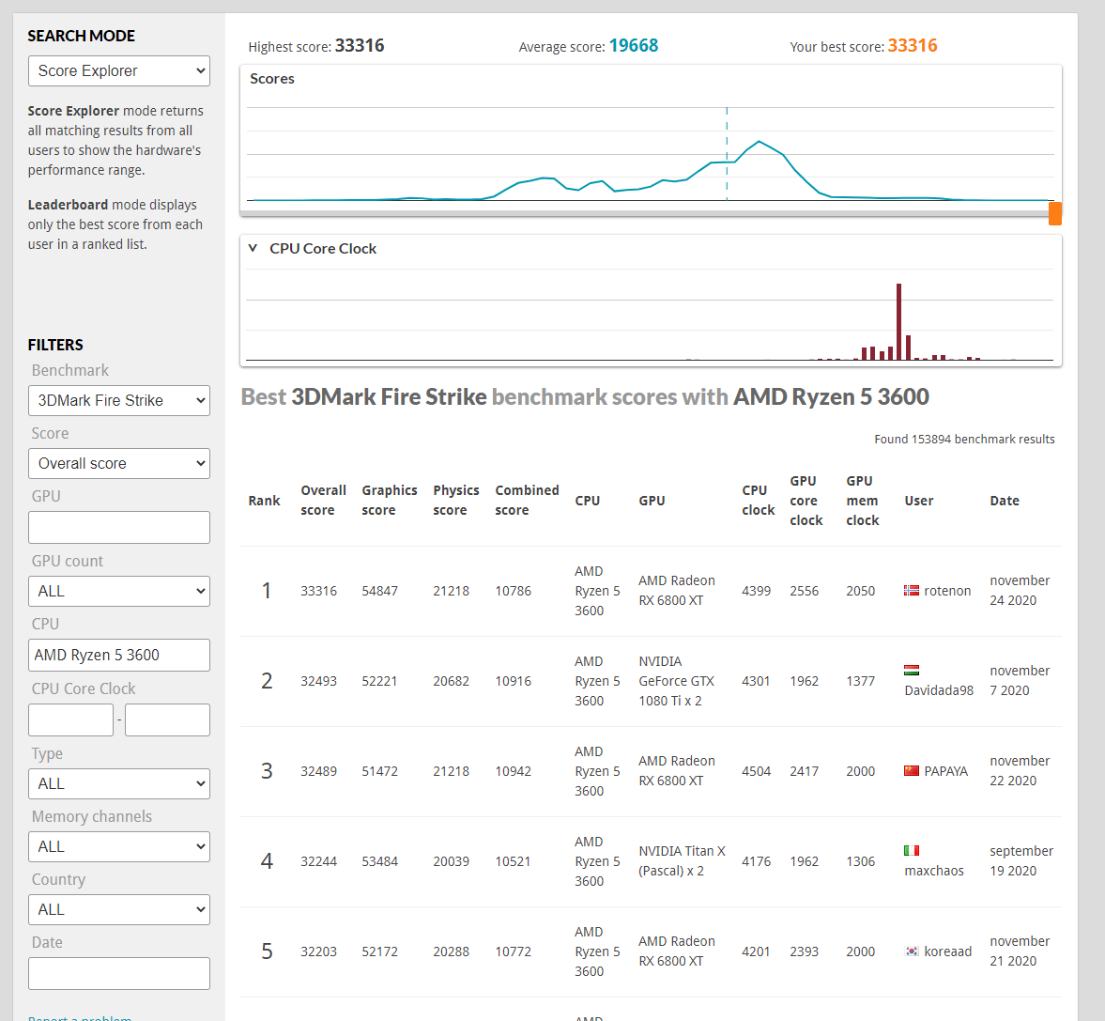Screen dimensions: 1105x1021
Task: Click the China flag icon beside PAPAYA
Action: tap(912, 771)
